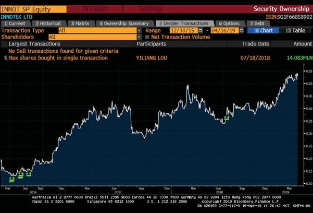The height and width of the screenshot is (213, 313).
Task: Click the Trade Date column header
Action: click(x=256, y=44)
